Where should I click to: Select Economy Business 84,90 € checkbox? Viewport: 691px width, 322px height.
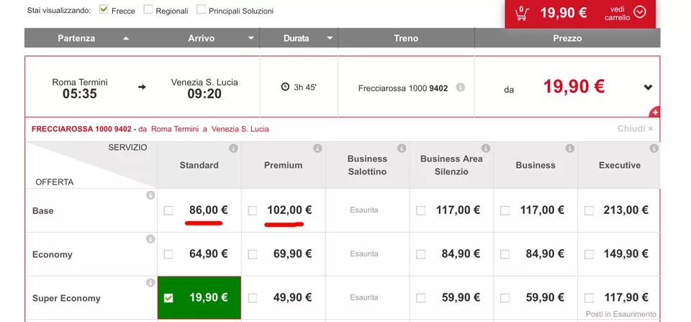coord(505,254)
